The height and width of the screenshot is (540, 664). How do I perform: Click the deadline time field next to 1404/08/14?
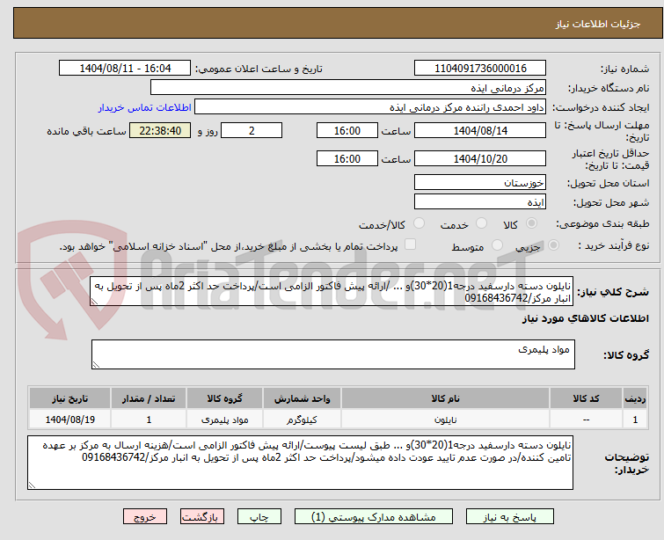tap(347, 130)
